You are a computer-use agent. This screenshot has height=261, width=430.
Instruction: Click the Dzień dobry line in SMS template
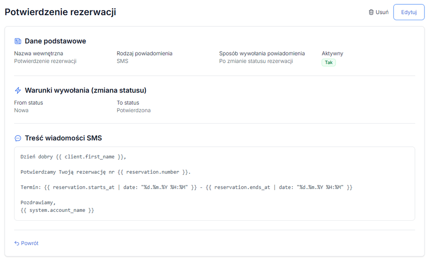pos(73,157)
